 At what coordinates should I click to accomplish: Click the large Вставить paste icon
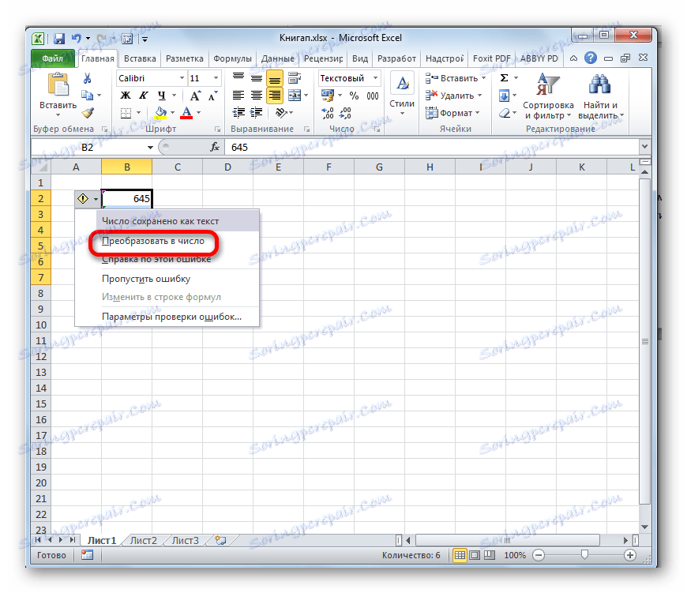point(58,84)
